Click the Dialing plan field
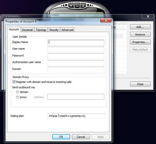156x144 pixels. click(x=76, y=116)
